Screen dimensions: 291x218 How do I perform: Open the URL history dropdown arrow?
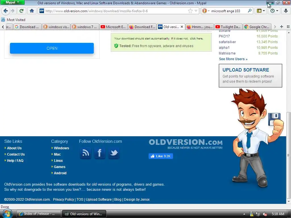pyautogui.click(x=196, y=11)
